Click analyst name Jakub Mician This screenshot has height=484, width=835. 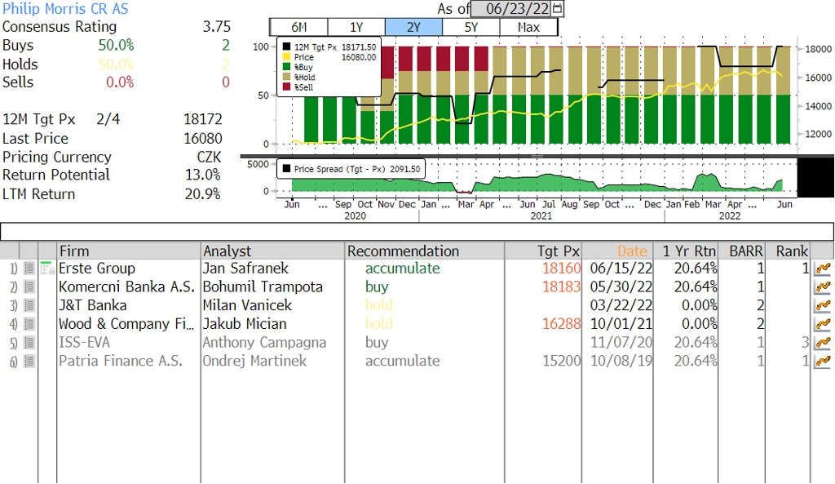[245, 324]
